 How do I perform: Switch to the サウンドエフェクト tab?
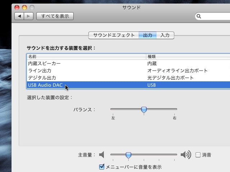tap(114, 35)
